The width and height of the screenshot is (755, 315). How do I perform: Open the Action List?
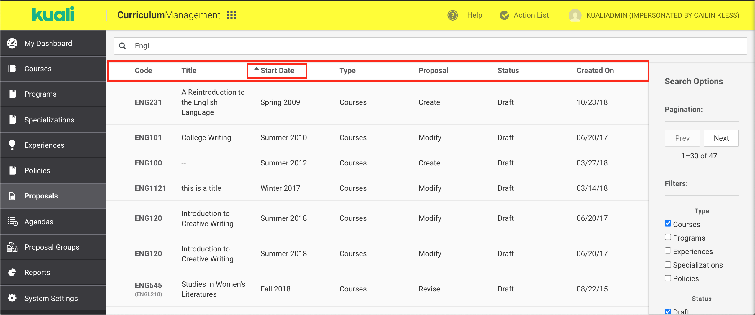pyautogui.click(x=531, y=15)
